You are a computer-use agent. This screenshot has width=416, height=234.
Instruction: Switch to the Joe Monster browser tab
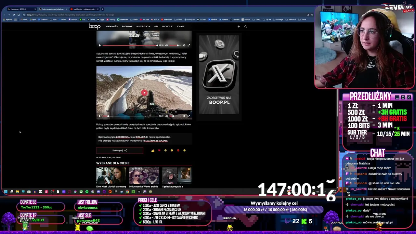pyautogui.click(x=84, y=9)
